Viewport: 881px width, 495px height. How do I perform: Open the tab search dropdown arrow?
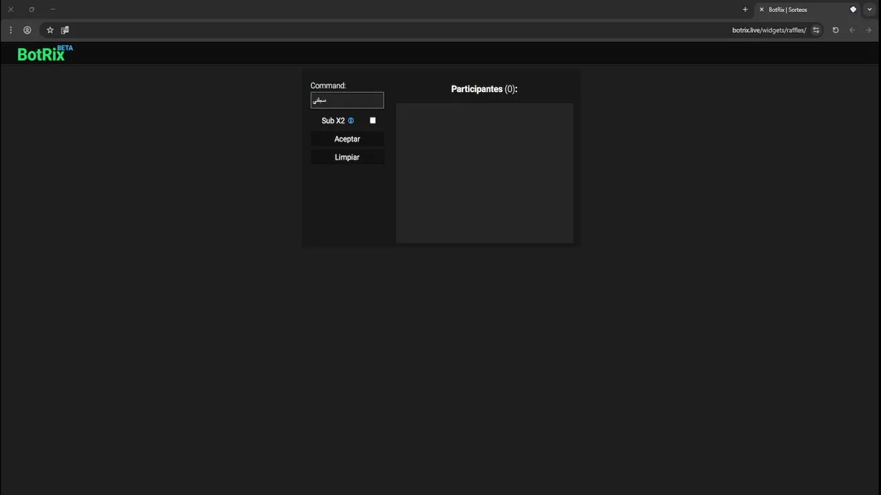pyautogui.click(x=869, y=10)
